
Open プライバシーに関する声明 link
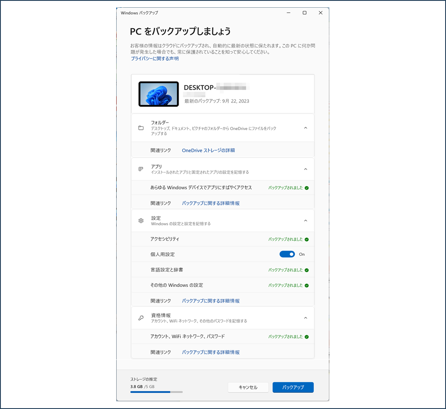tap(155, 58)
